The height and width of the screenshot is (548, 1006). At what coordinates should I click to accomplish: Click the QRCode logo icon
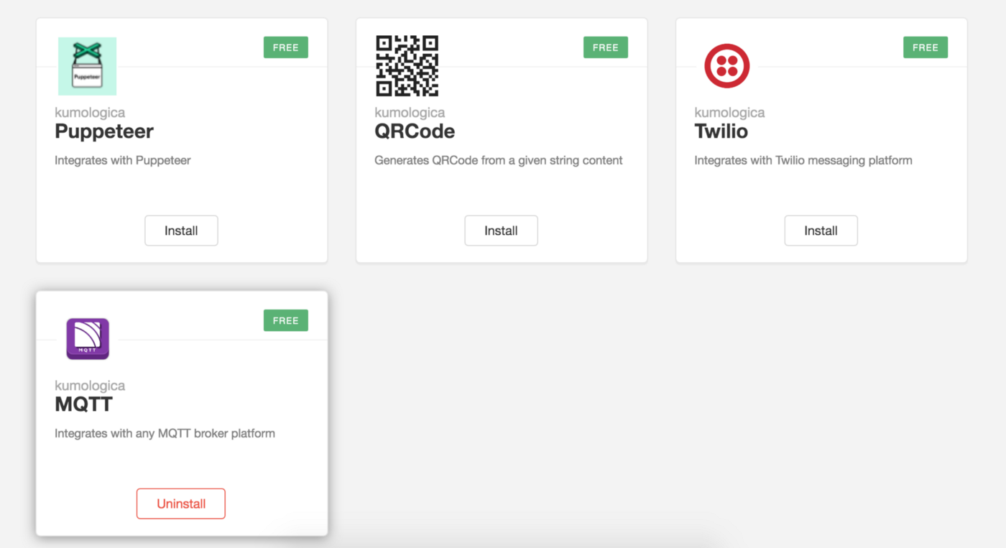pyautogui.click(x=407, y=66)
